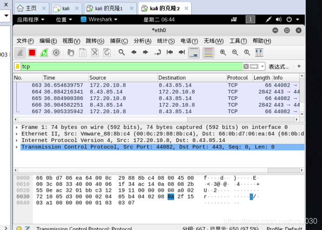Expand Transmission Control Protocol row
This screenshot has height=230, width=322.
tap(17, 147)
